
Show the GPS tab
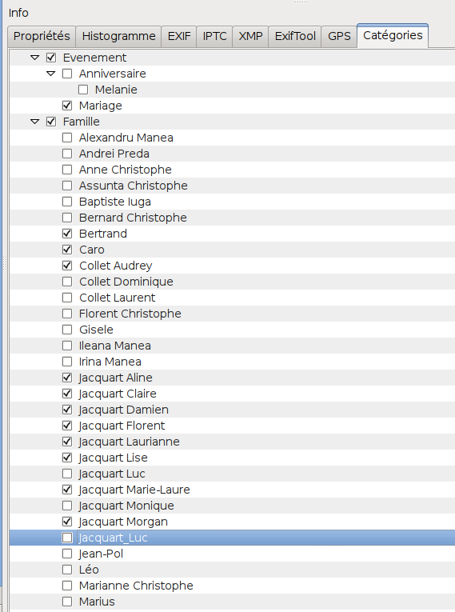tap(339, 36)
